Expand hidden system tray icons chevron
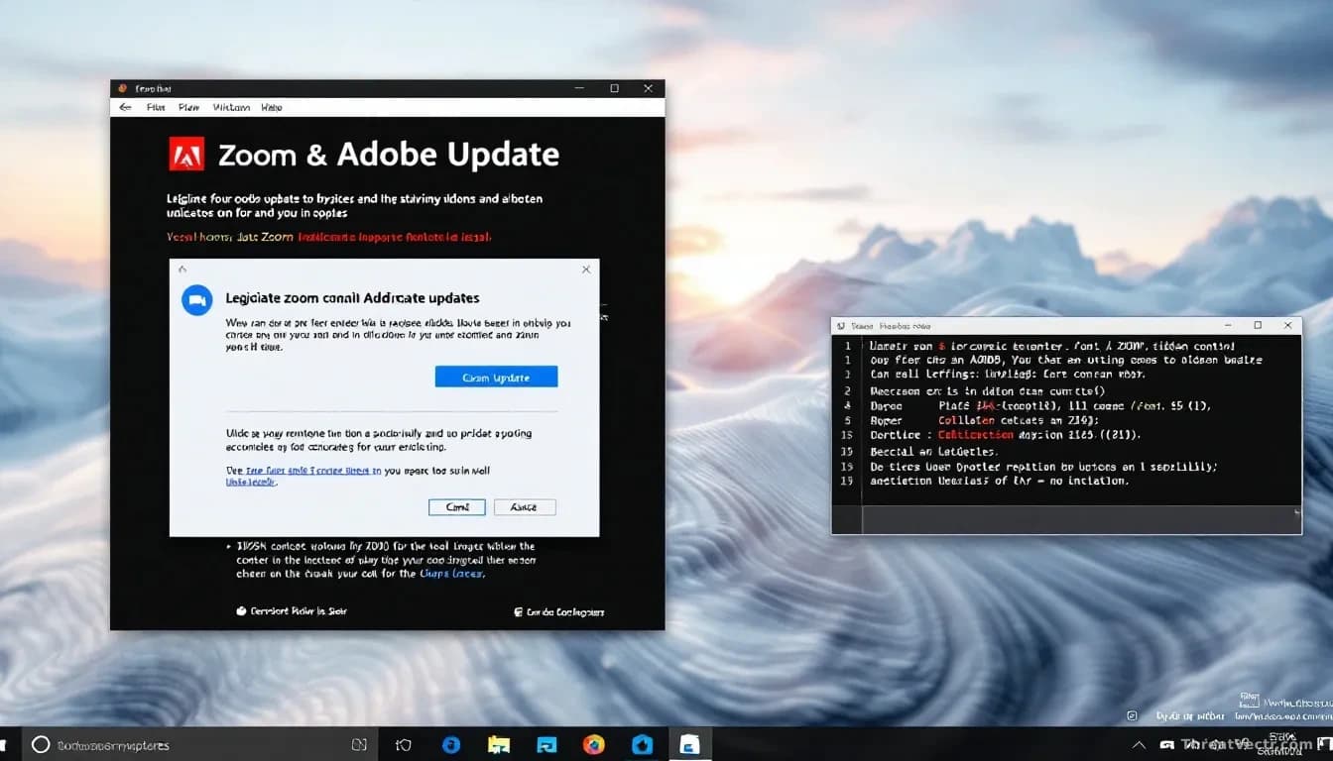This screenshot has width=1333, height=761. [1140, 745]
